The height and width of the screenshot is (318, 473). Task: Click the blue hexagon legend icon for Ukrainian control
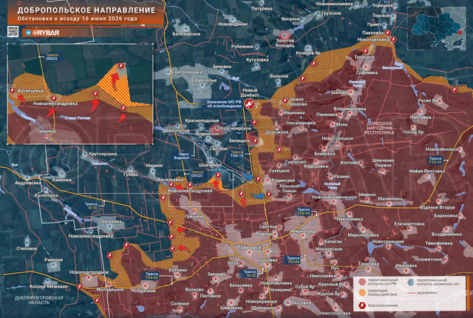pyautogui.click(x=411, y=282)
